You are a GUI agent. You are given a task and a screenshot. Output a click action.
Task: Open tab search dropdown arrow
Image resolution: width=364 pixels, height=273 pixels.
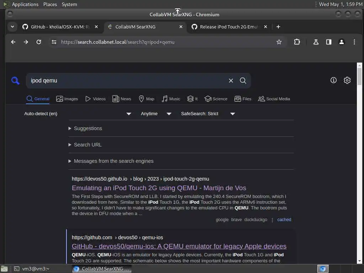12,27
